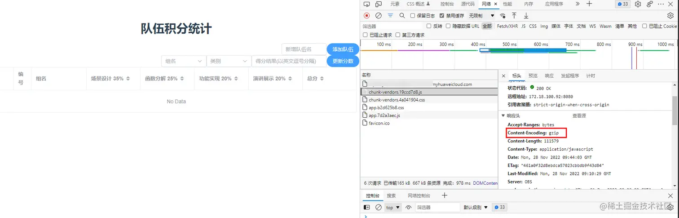Click the 更新分数 button
Screen dimensions: 679x218
[x=343, y=61]
